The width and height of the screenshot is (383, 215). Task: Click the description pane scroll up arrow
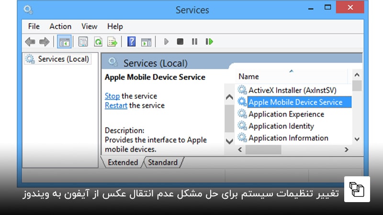click(x=229, y=97)
